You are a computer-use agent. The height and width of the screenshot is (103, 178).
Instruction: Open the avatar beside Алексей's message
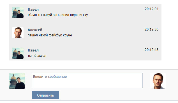(x=18, y=33)
